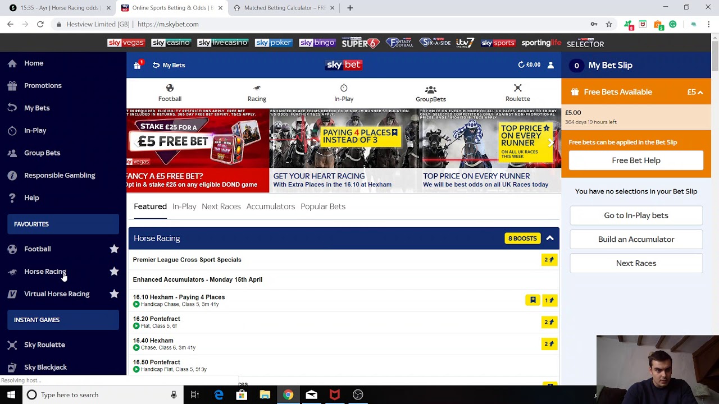Open Sky Live Casino brand logo
The width and height of the screenshot is (719, 404).
click(223, 43)
